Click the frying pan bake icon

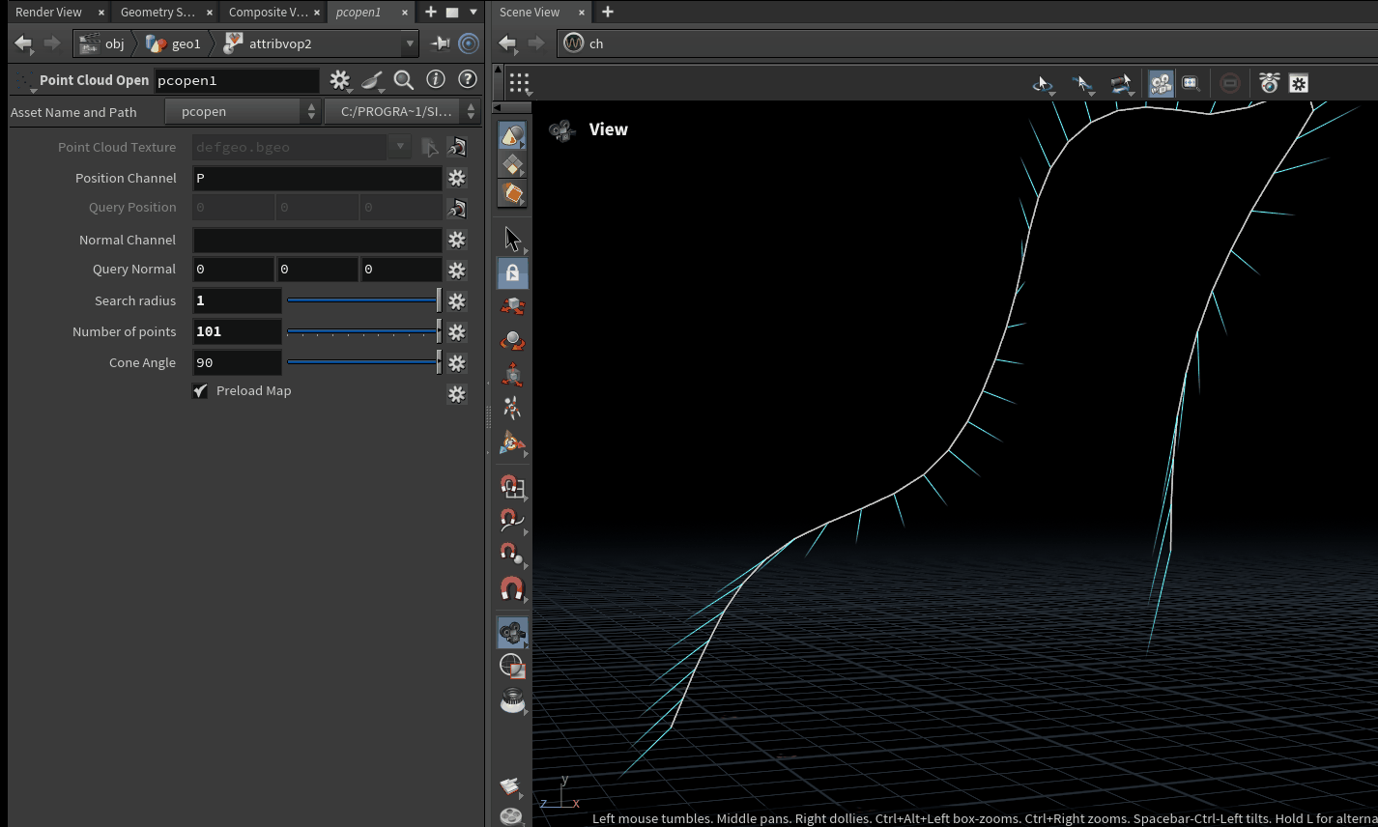click(x=372, y=80)
